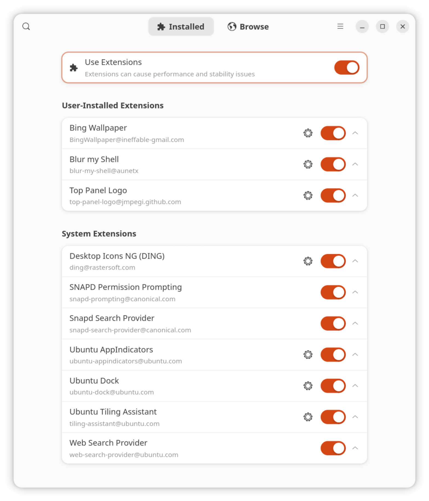Open the hamburger main menu

click(x=340, y=27)
